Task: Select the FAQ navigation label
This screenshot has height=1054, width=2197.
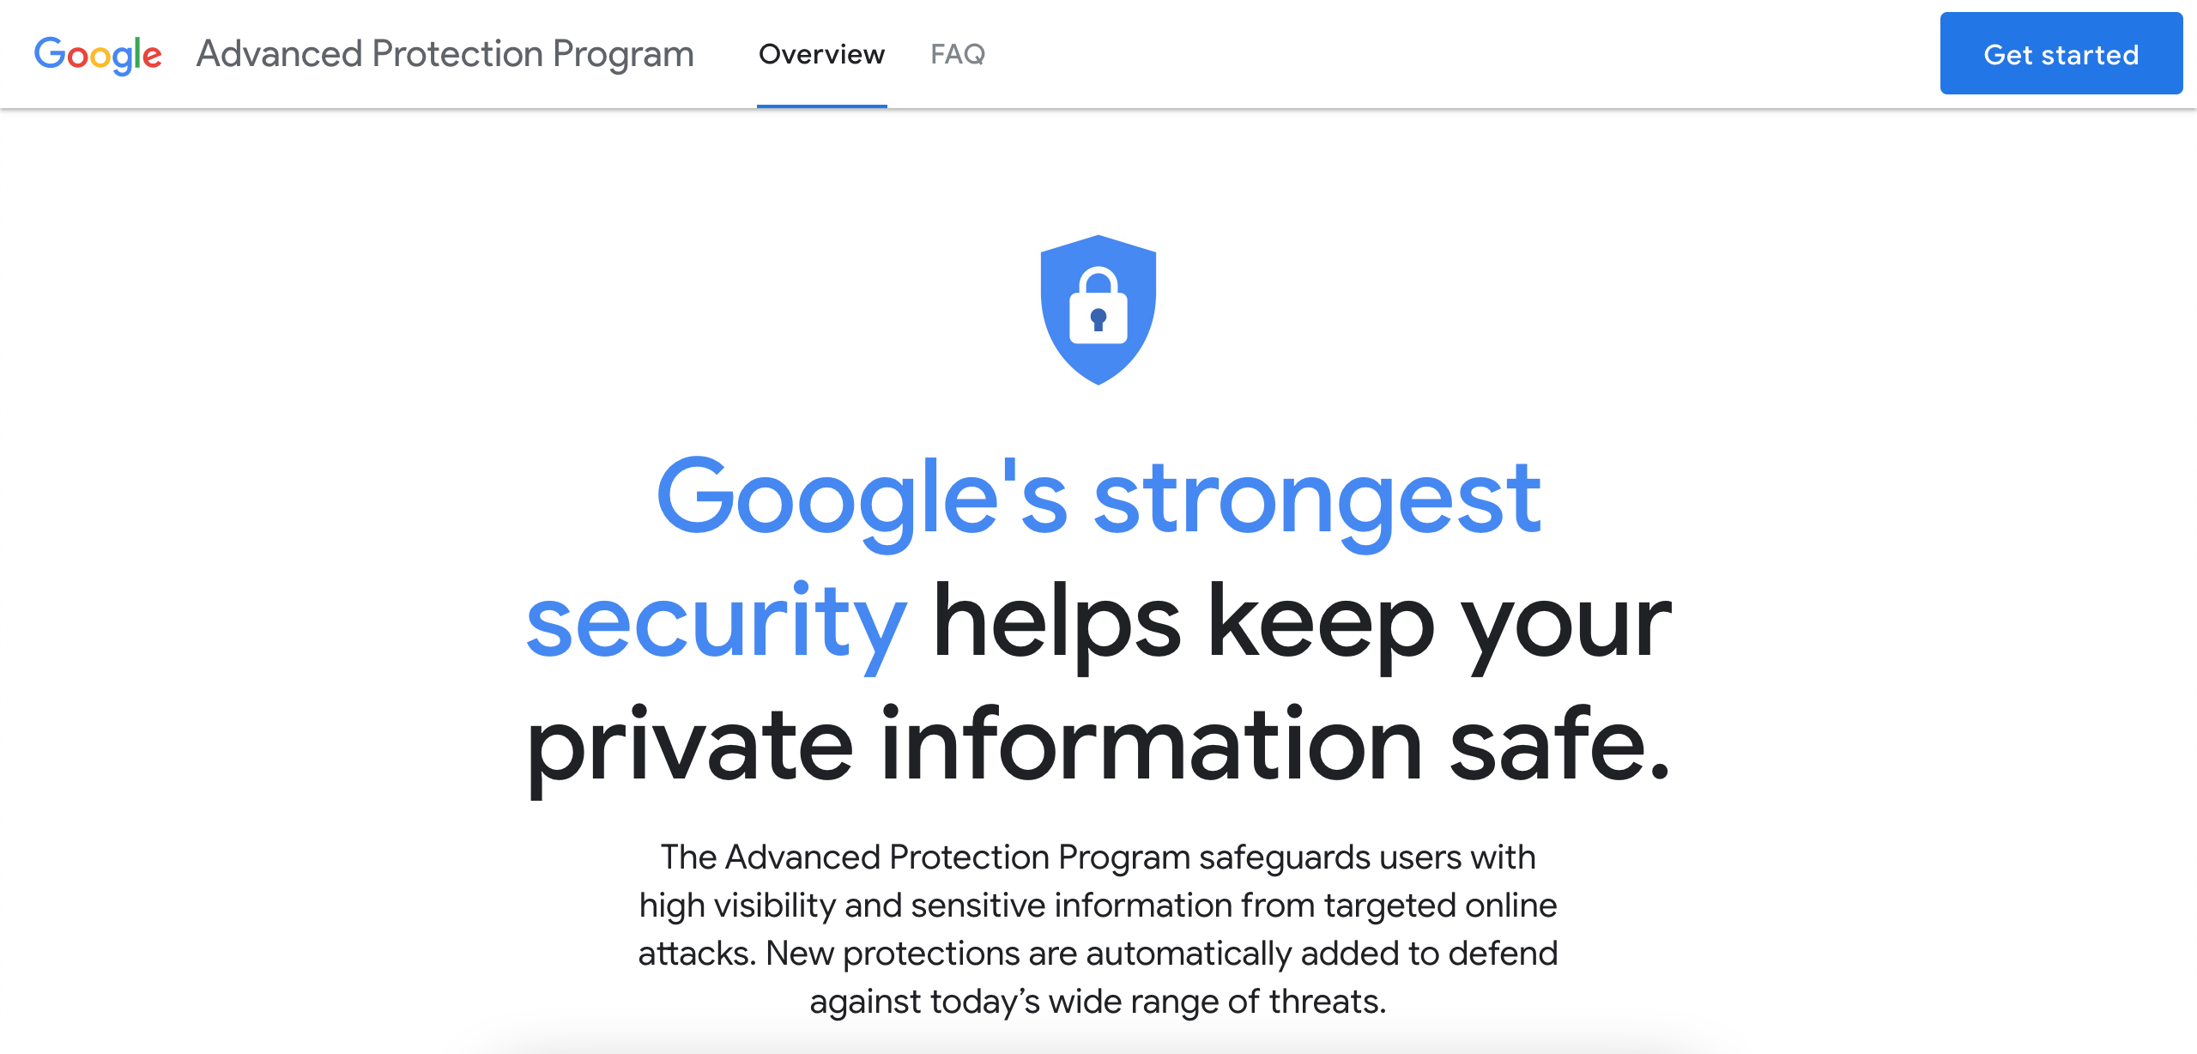Action: [958, 54]
